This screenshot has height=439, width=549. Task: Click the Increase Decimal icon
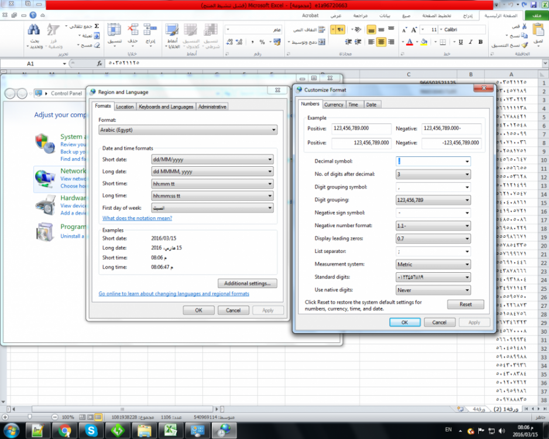(x=239, y=42)
